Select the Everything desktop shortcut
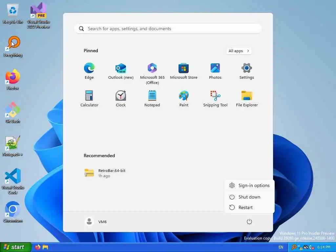Image resolution: width=336 pixels, height=252 pixels. (13, 47)
